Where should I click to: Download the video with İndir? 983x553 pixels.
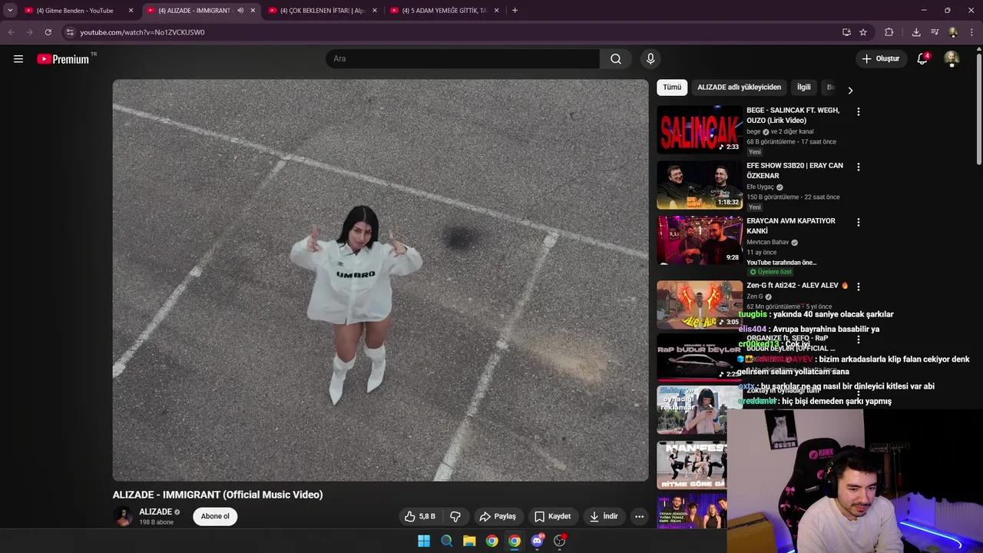point(604,516)
